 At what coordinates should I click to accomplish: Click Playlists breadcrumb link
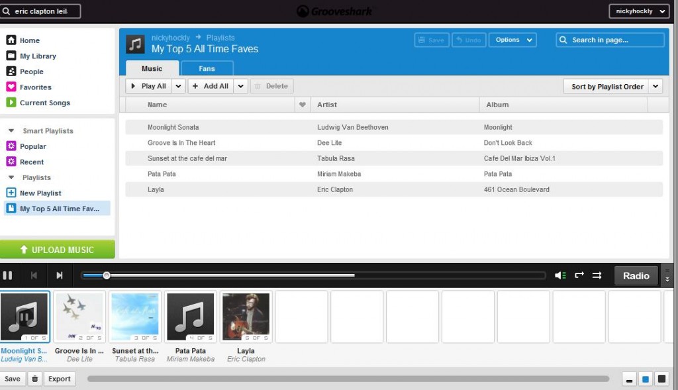pyautogui.click(x=220, y=38)
